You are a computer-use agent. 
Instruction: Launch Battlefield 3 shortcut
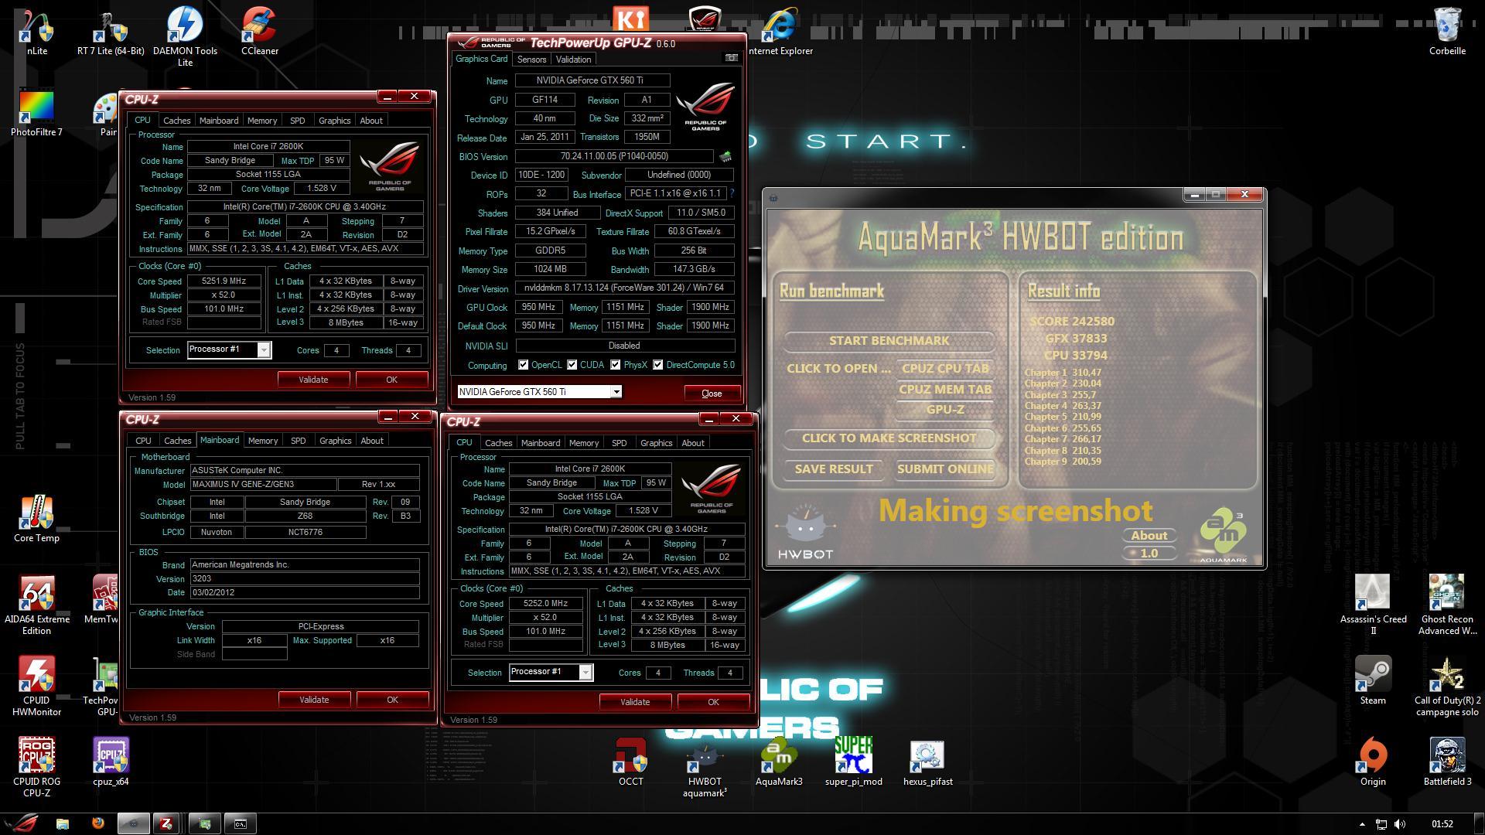1447,762
